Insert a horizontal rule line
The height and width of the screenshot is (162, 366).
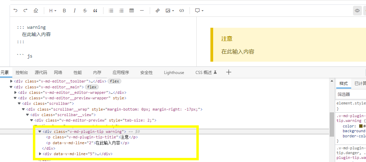coord(142,11)
